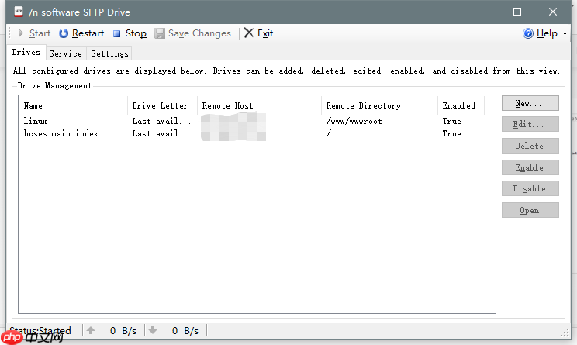Switch to the Drives tab
The height and width of the screenshot is (345, 577).
tap(26, 52)
